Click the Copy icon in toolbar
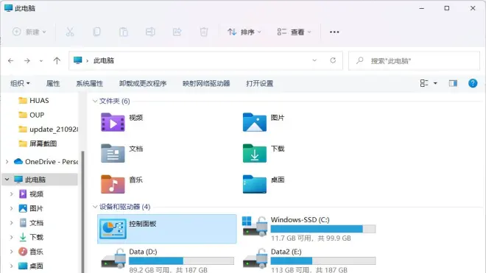This screenshot has height=273, width=486. click(96, 32)
